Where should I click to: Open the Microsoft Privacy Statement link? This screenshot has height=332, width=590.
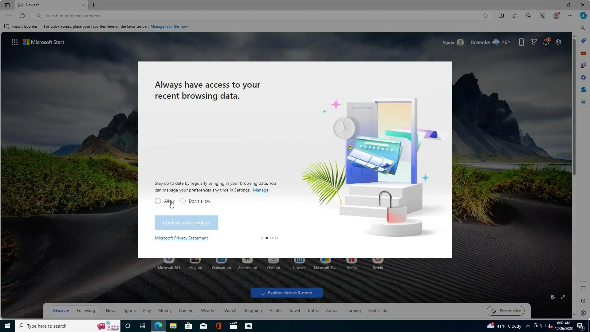181,238
